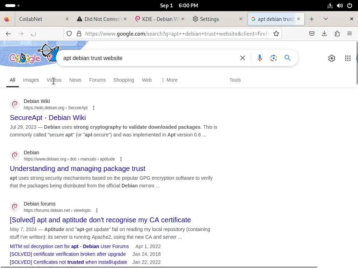Select the Web search filter
This screenshot has width=358, height=268.
click(147, 80)
